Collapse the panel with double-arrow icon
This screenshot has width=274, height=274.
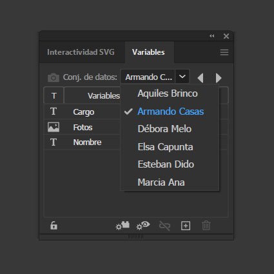pyautogui.click(x=212, y=36)
